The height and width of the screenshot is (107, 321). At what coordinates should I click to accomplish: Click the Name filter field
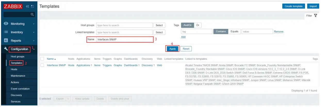(x=124, y=39)
